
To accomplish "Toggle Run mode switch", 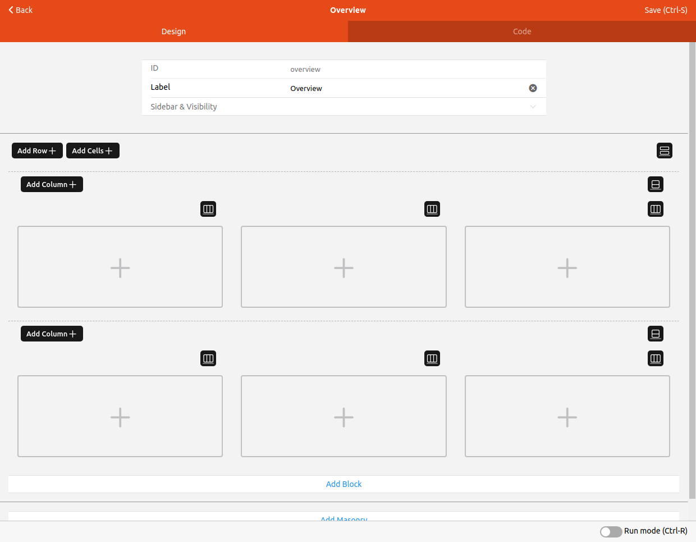I will tap(611, 531).
